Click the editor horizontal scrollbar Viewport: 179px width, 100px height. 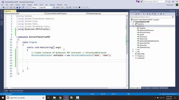click(x=60, y=88)
